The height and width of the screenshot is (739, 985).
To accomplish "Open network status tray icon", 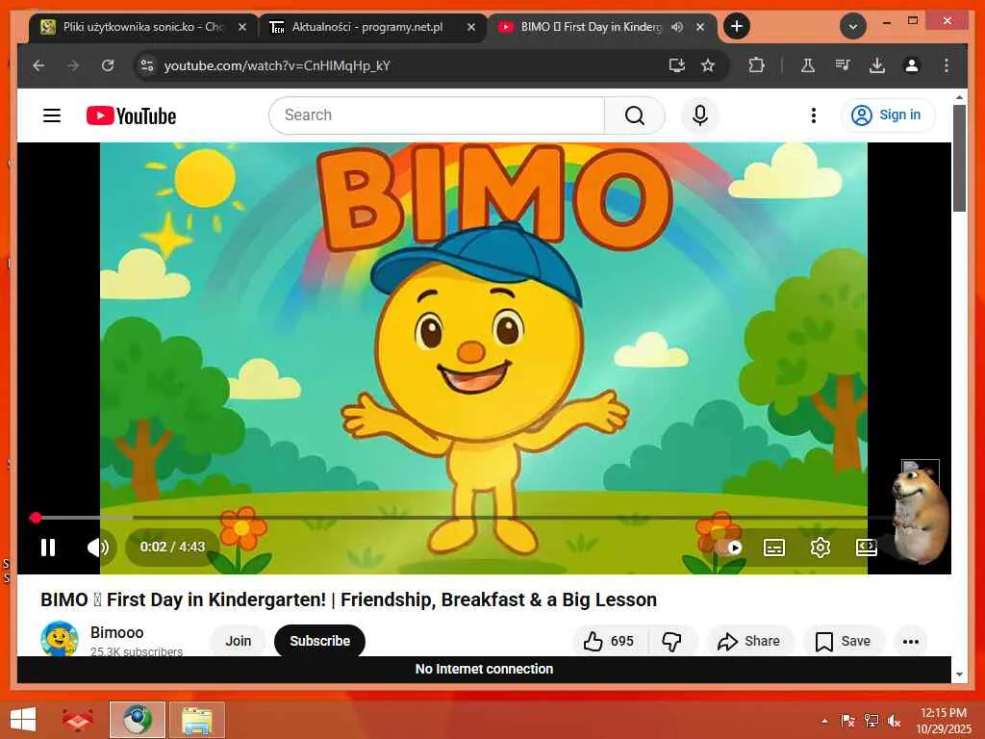I will 871,721.
